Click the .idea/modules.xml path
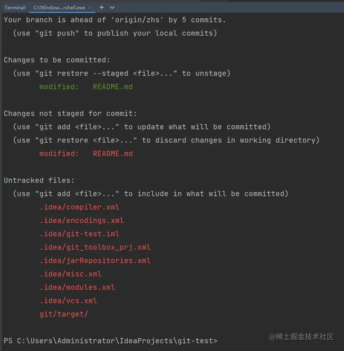 [77, 287]
